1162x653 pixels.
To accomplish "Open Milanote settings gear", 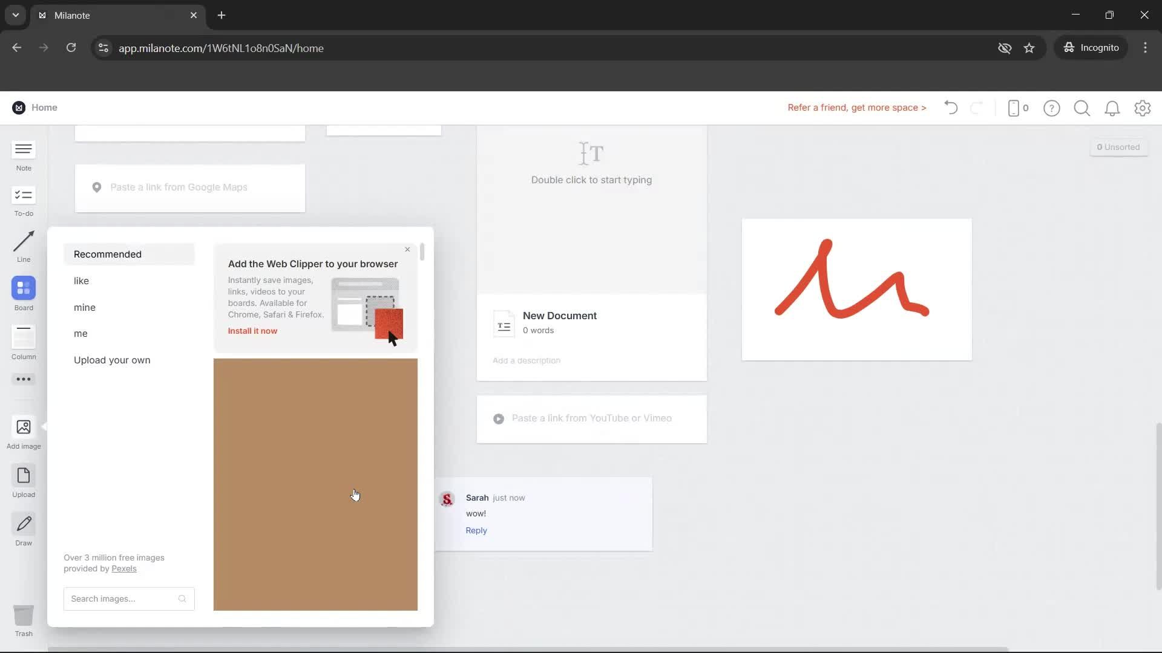I will pyautogui.click(x=1143, y=108).
